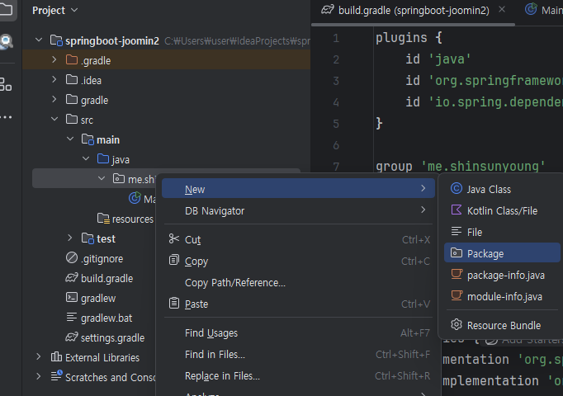Screen dimensions: 563x396
Task: Select the .gitignore file row
Action: point(94,258)
